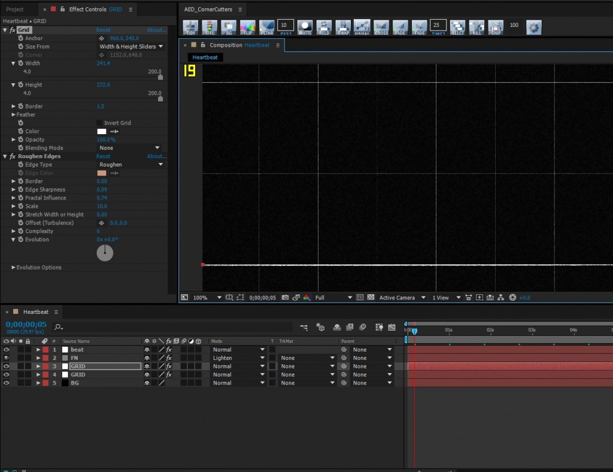Open the Size From dropdown
The height and width of the screenshot is (472, 613).
click(131, 47)
